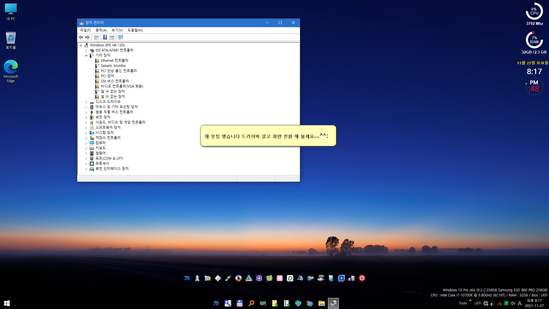The height and width of the screenshot is (309, 549).
Task: Select the 포트(COM & LPT) category
Action: point(109,159)
